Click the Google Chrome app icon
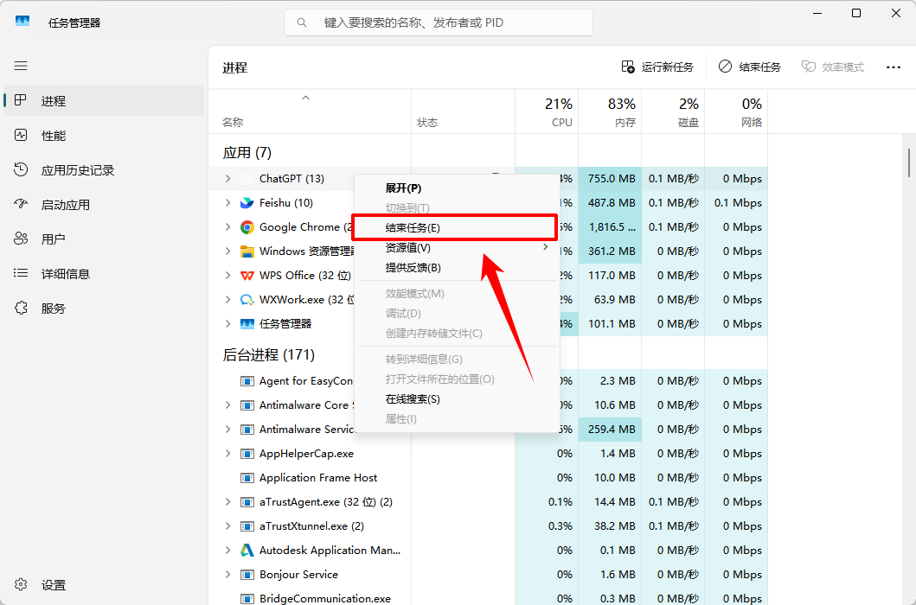The height and width of the screenshot is (605, 916). [x=247, y=227]
